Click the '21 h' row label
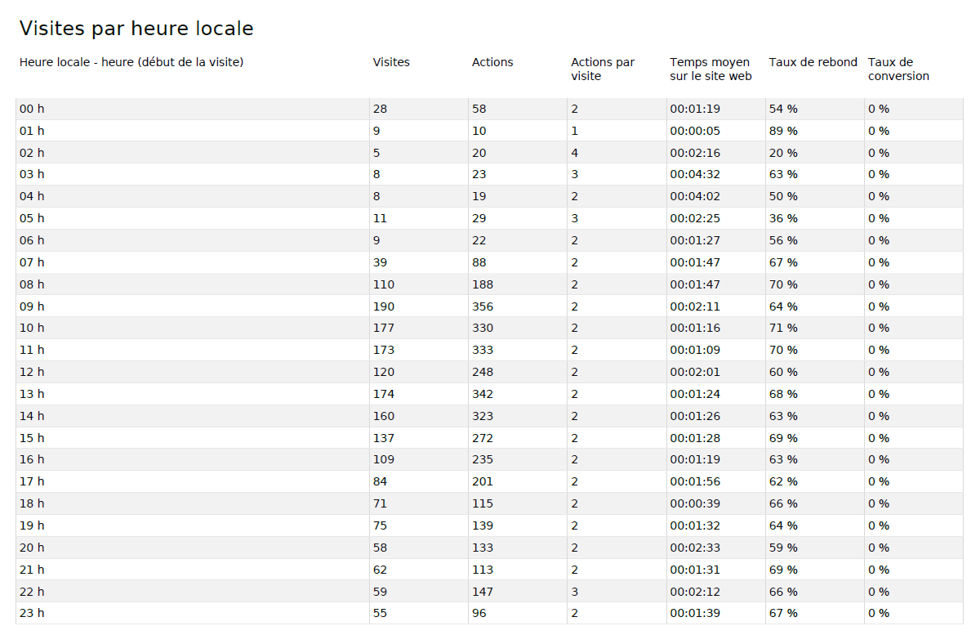This screenshot has width=980, height=644. click(32, 570)
